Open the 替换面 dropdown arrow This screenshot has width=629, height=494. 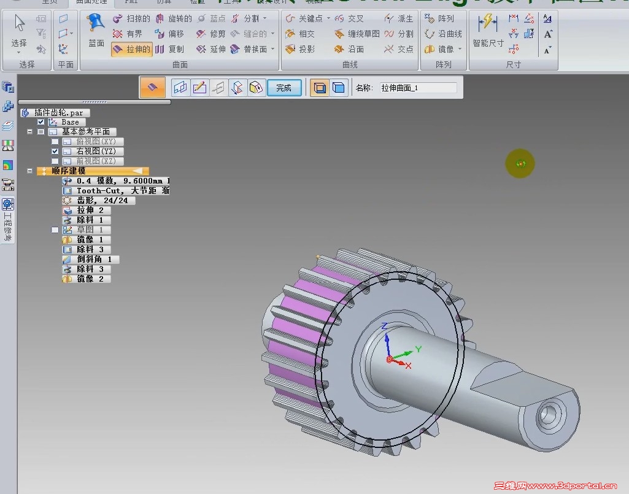point(273,49)
